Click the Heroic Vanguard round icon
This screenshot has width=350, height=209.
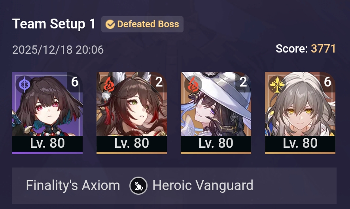pos(138,186)
